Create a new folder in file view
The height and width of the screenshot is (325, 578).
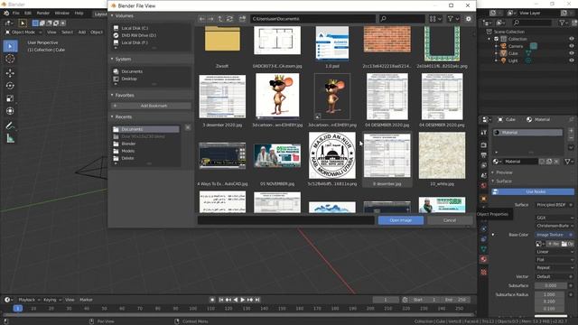pyautogui.click(x=242, y=19)
